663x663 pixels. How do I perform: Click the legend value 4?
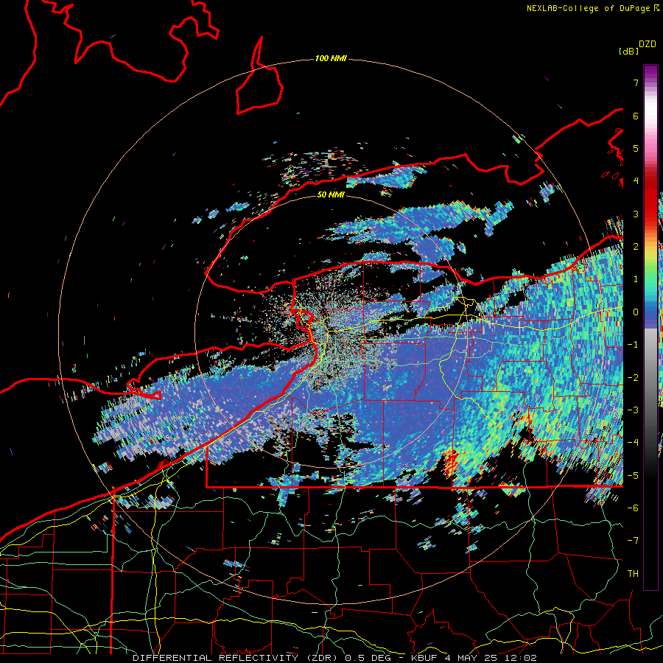636,181
